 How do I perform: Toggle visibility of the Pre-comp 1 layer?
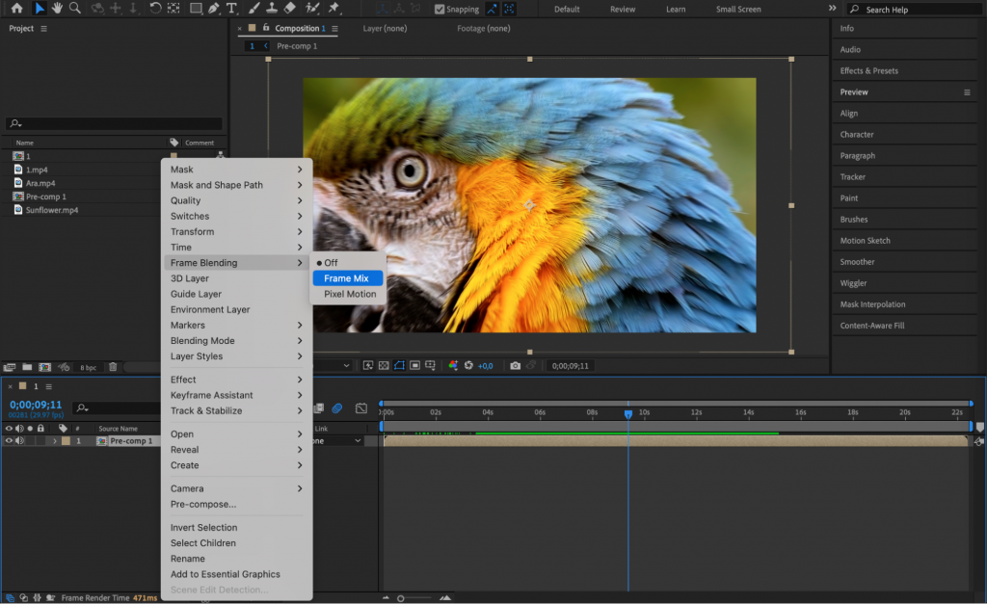point(10,440)
